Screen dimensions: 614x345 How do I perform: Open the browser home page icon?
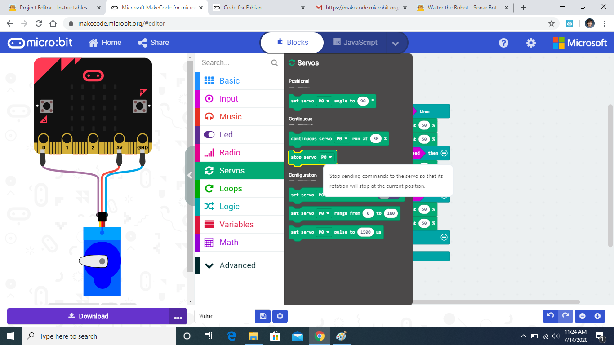[x=53, y=23]
